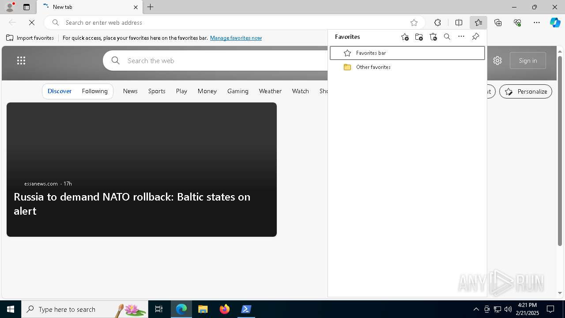Click the taskbar search box

coord(85,309)
